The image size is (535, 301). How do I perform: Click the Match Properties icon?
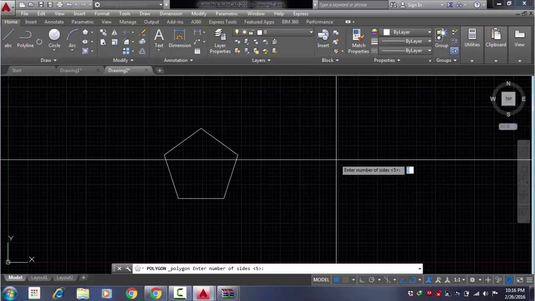(x=358, y=41)
